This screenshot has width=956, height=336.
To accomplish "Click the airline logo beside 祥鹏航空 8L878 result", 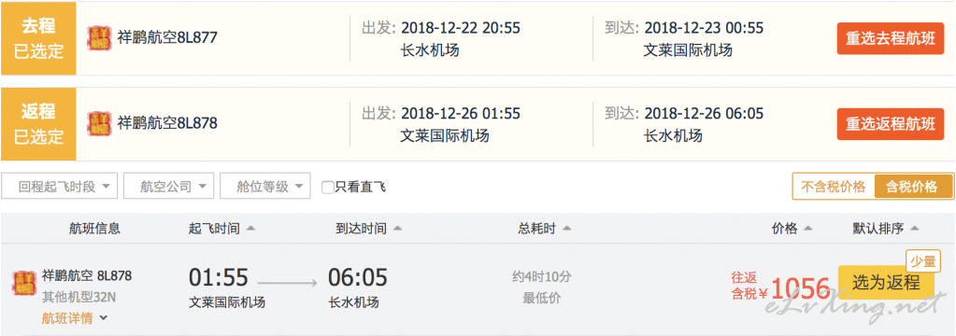I will (23, 285).
